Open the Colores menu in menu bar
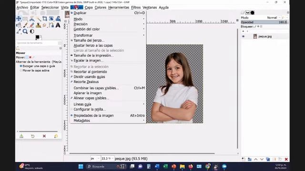 (101, 8)
